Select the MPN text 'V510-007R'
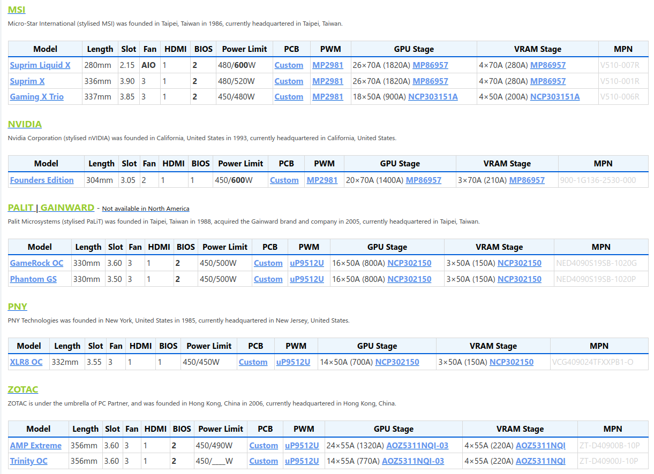 [620, 65]
